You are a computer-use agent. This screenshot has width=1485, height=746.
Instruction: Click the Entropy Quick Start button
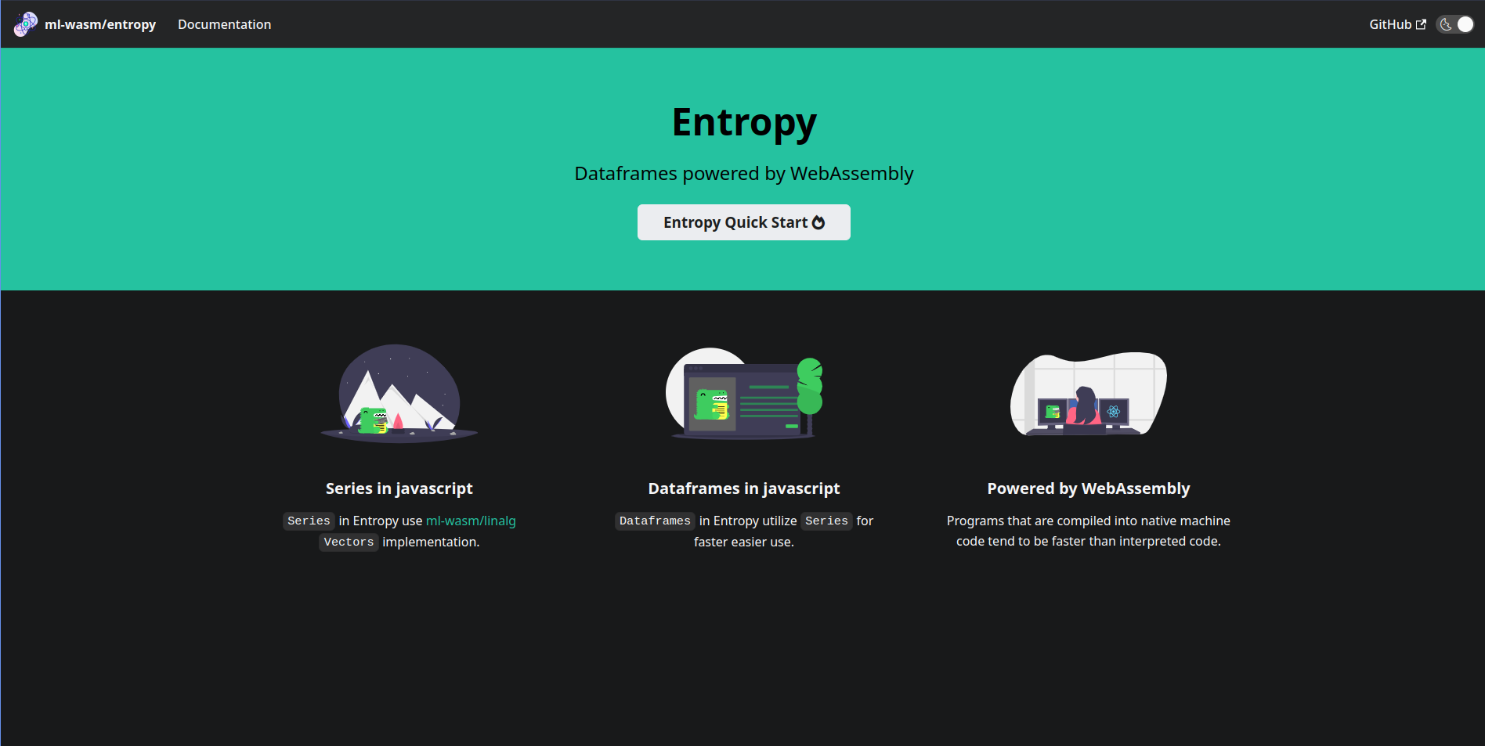coord(744,222)
